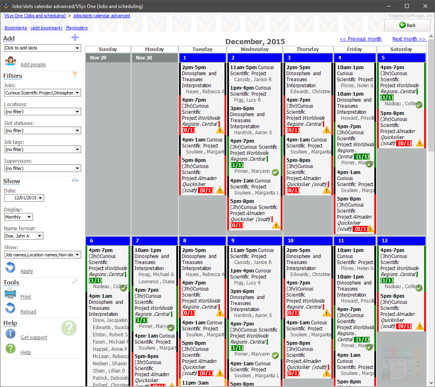Click the VSys One breadcrumb link
This screenshot has width=435, height=387.
(35, 16)
